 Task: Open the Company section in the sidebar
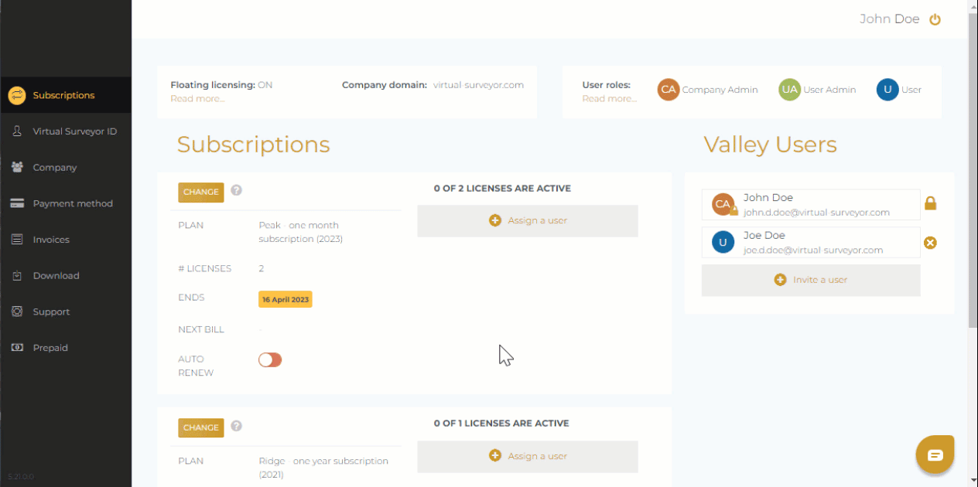coord(54,167)
